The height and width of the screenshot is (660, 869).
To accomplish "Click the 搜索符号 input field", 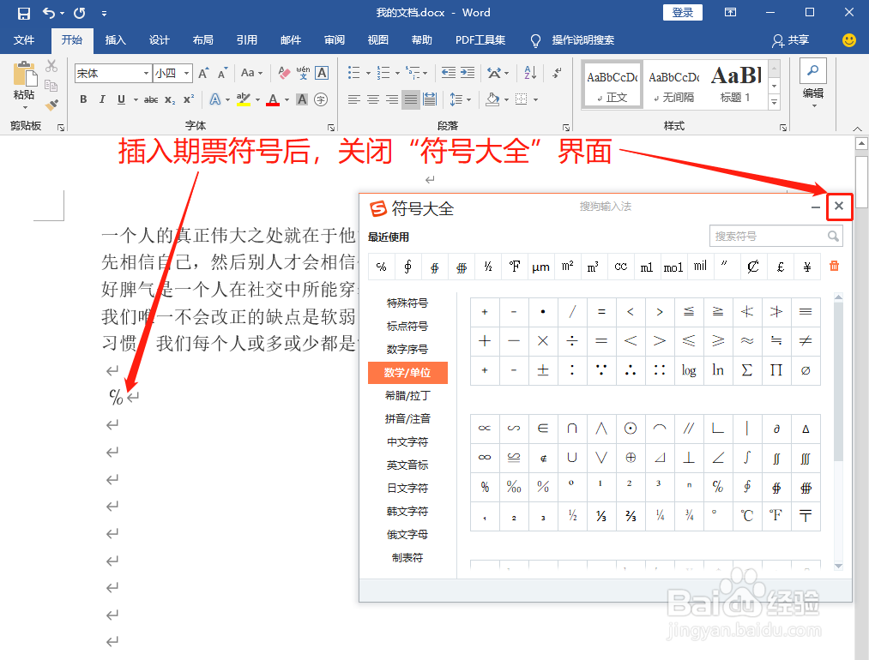I will pos(770,235).
